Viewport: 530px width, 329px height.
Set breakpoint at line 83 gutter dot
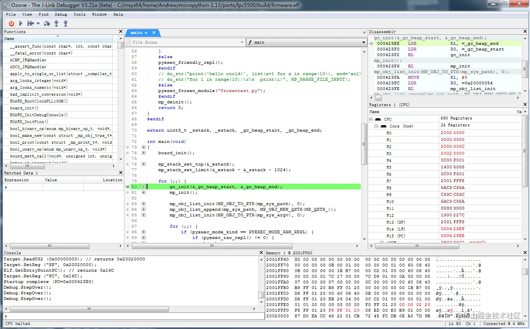128,204
